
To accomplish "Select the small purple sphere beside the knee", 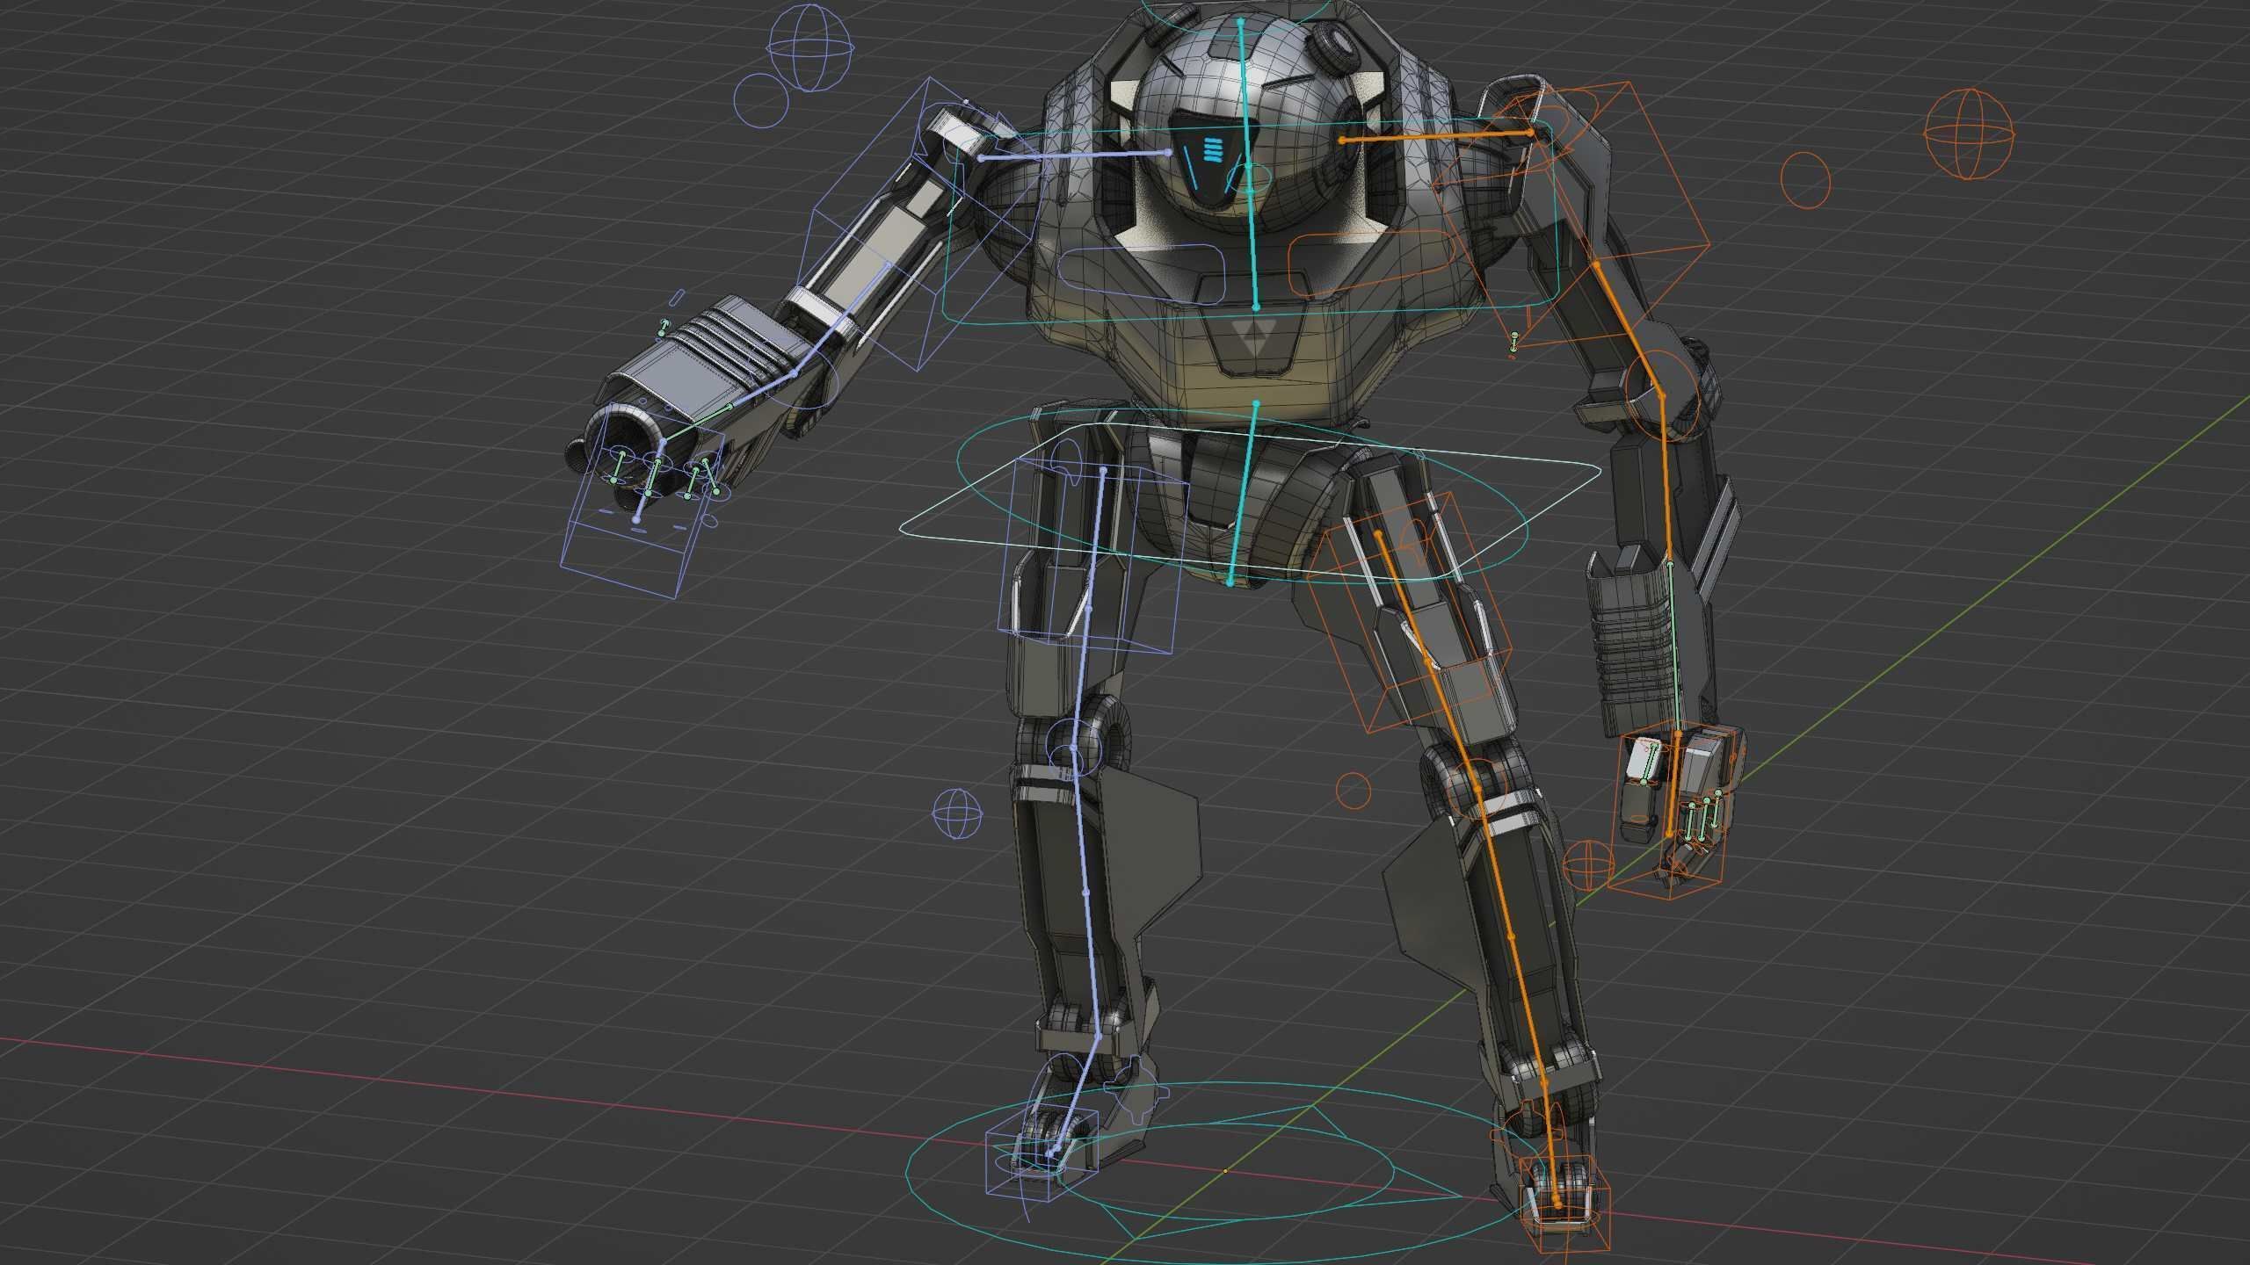I will click(x=956, y=813).
